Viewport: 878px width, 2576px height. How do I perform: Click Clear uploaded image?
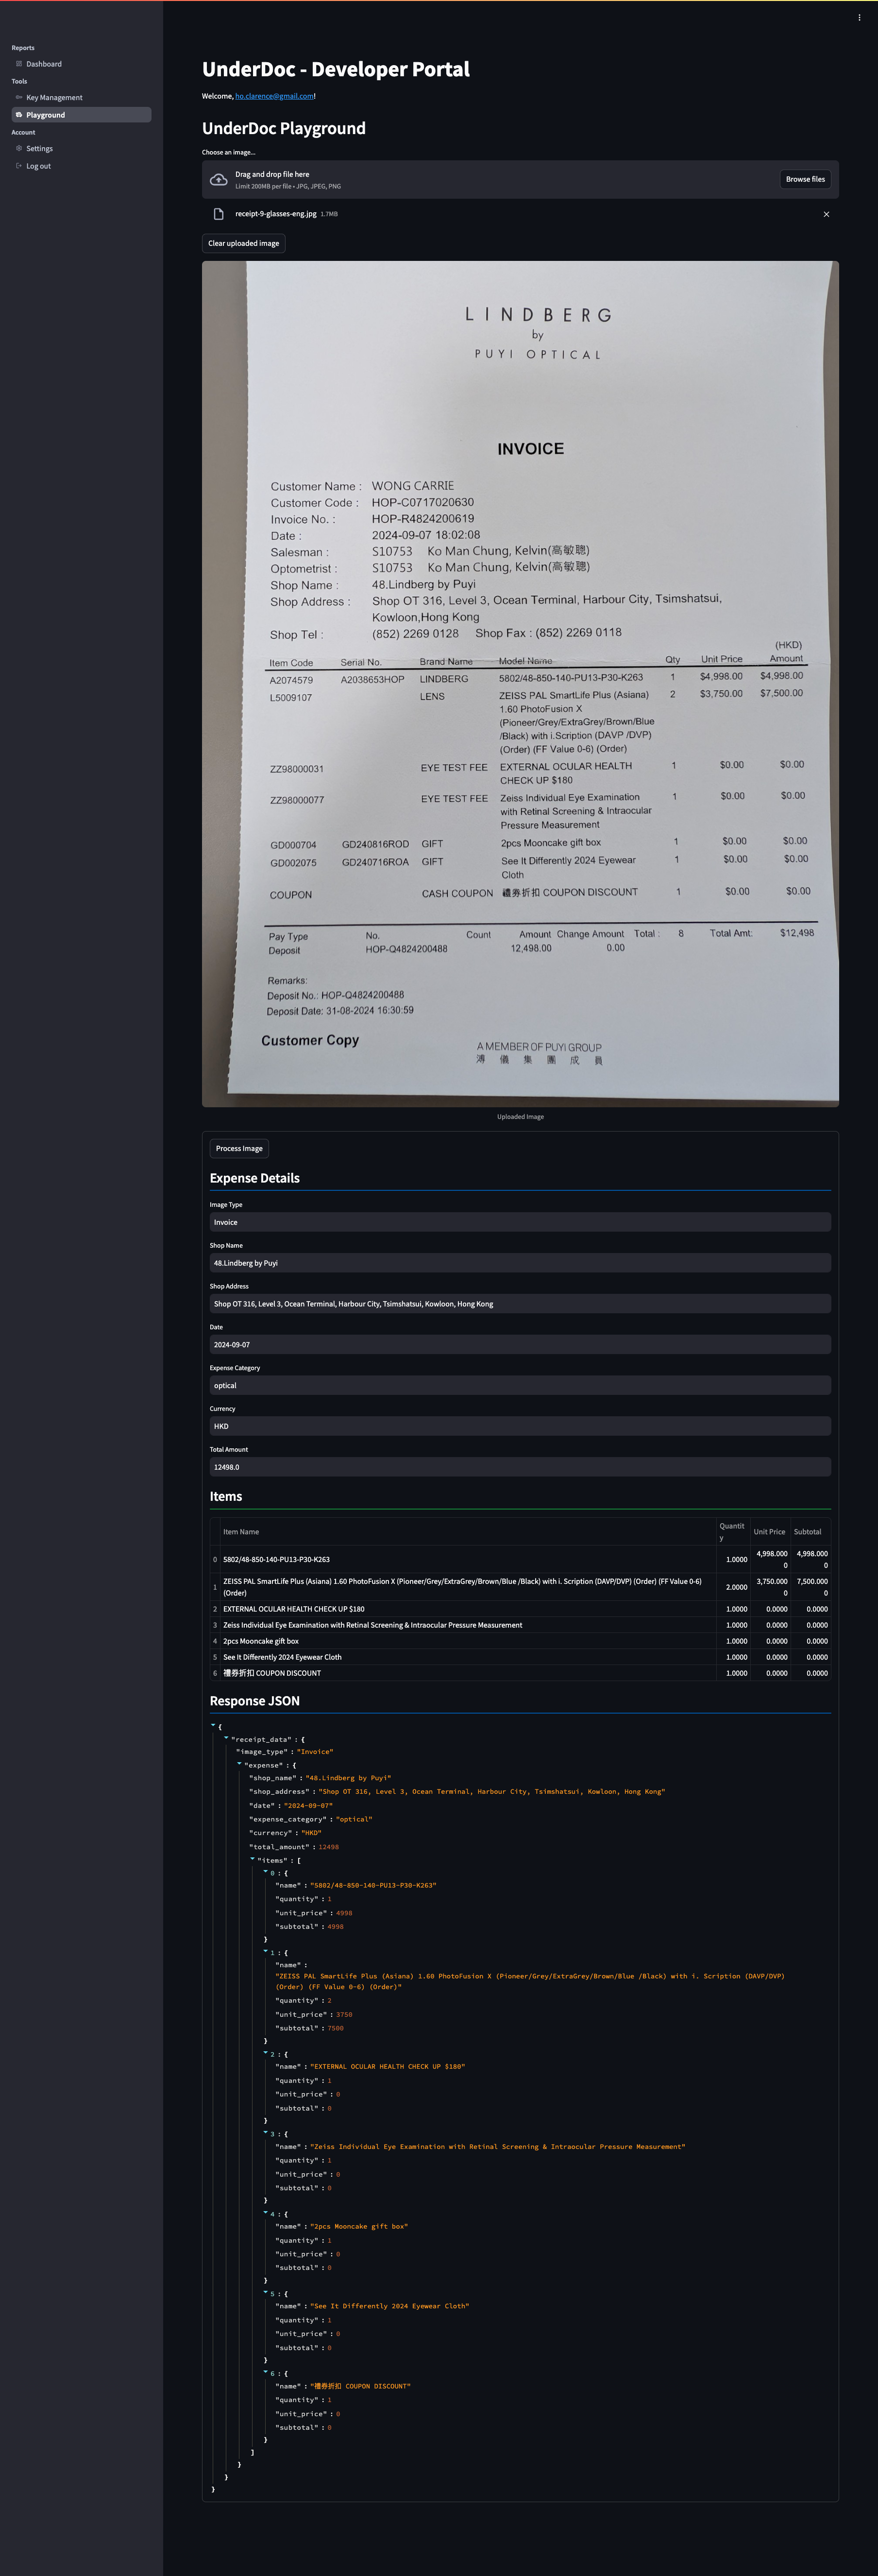(243, 243)
